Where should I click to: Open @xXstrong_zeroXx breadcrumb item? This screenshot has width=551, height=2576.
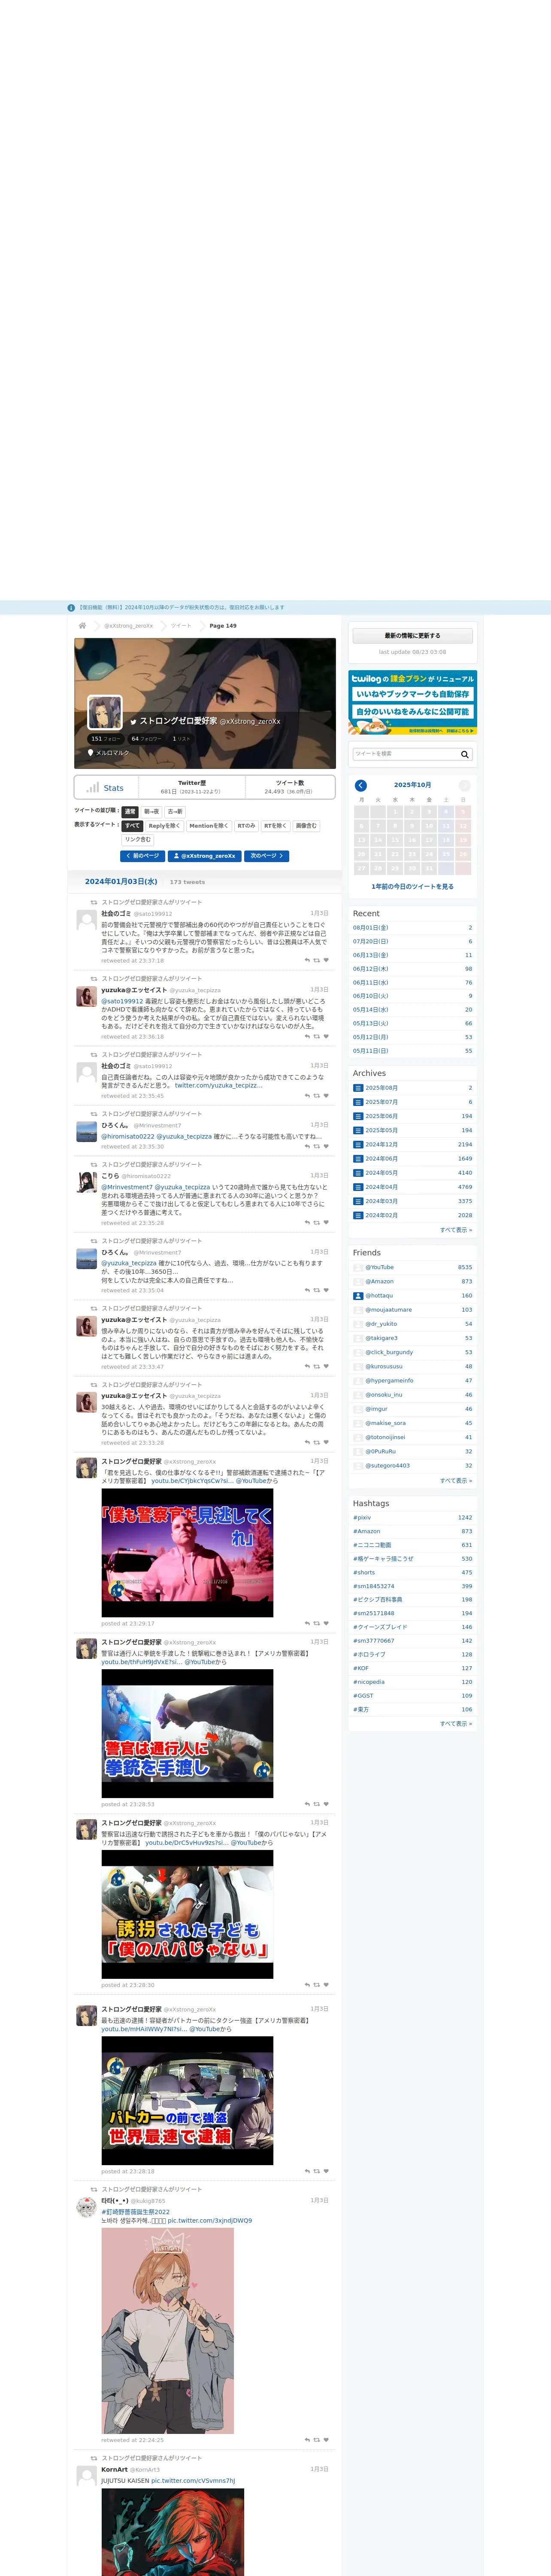coord(129,626)
